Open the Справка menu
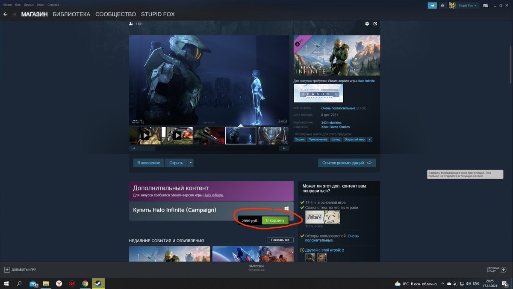 point(53,5)
